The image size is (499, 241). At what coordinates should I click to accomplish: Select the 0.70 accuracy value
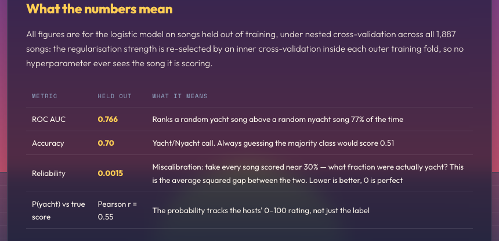tap(106, 143)
